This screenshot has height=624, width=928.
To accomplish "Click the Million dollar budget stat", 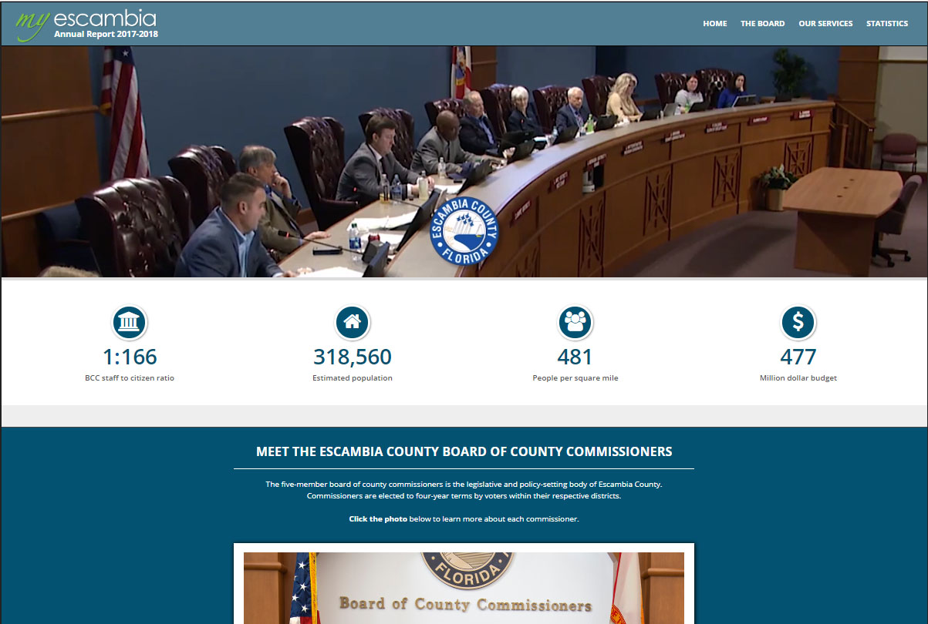I will 798,377.
